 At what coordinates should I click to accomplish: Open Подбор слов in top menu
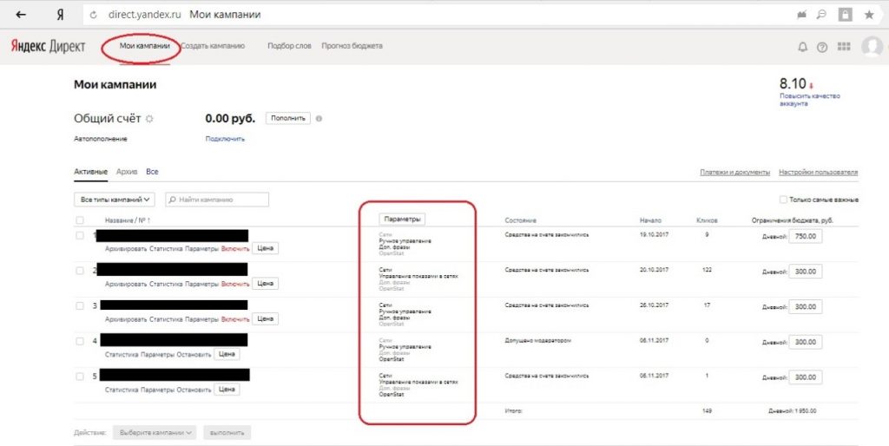click(289, 46)
